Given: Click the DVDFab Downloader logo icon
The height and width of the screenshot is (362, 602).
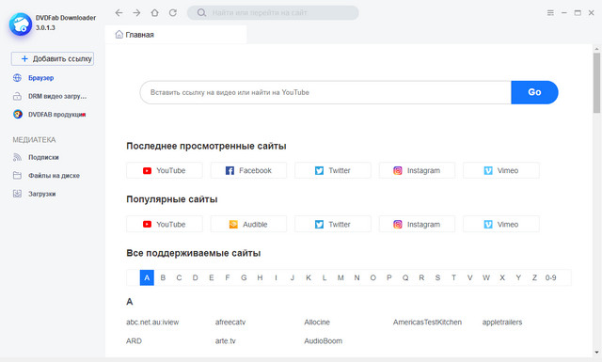Looking at the screenshot, I should click(21, 24).
